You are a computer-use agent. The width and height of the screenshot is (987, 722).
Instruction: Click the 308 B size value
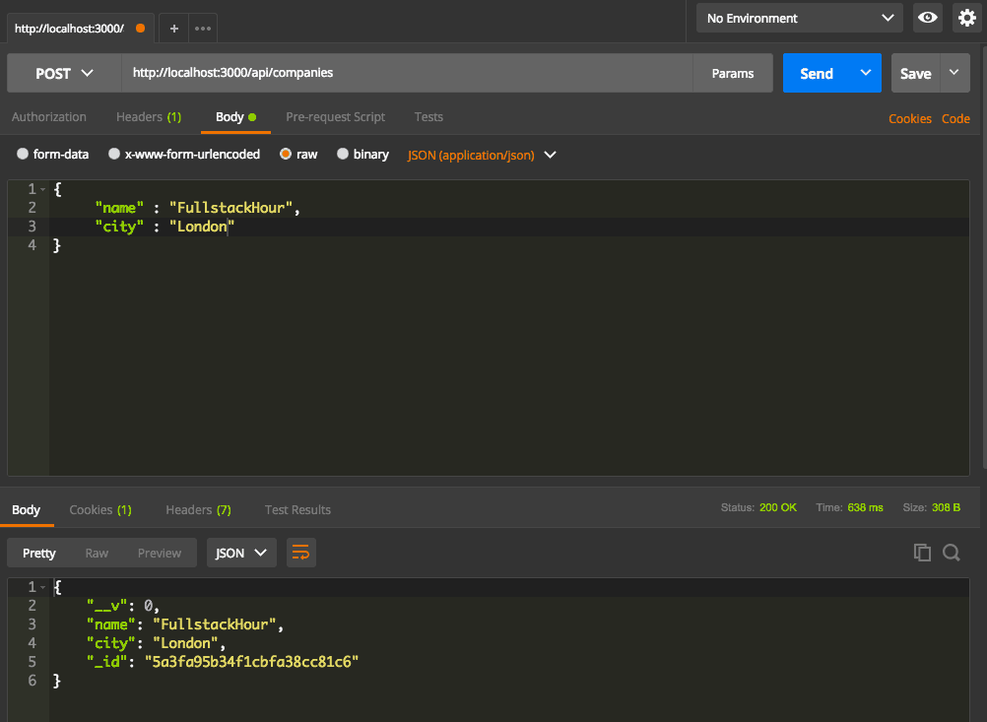pos(946,507)
